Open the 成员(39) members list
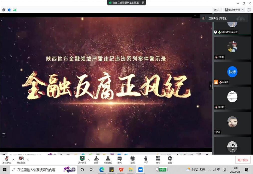The height and width of the screenshot is (174, 253). (x=108, y=159)
